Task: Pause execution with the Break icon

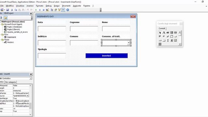Action: [40, 10]
